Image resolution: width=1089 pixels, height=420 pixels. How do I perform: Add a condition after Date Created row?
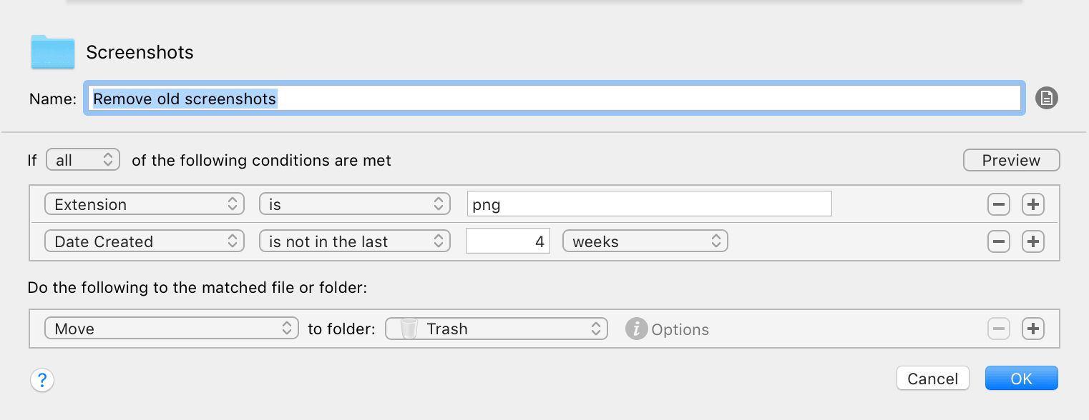click(1032, 242)
